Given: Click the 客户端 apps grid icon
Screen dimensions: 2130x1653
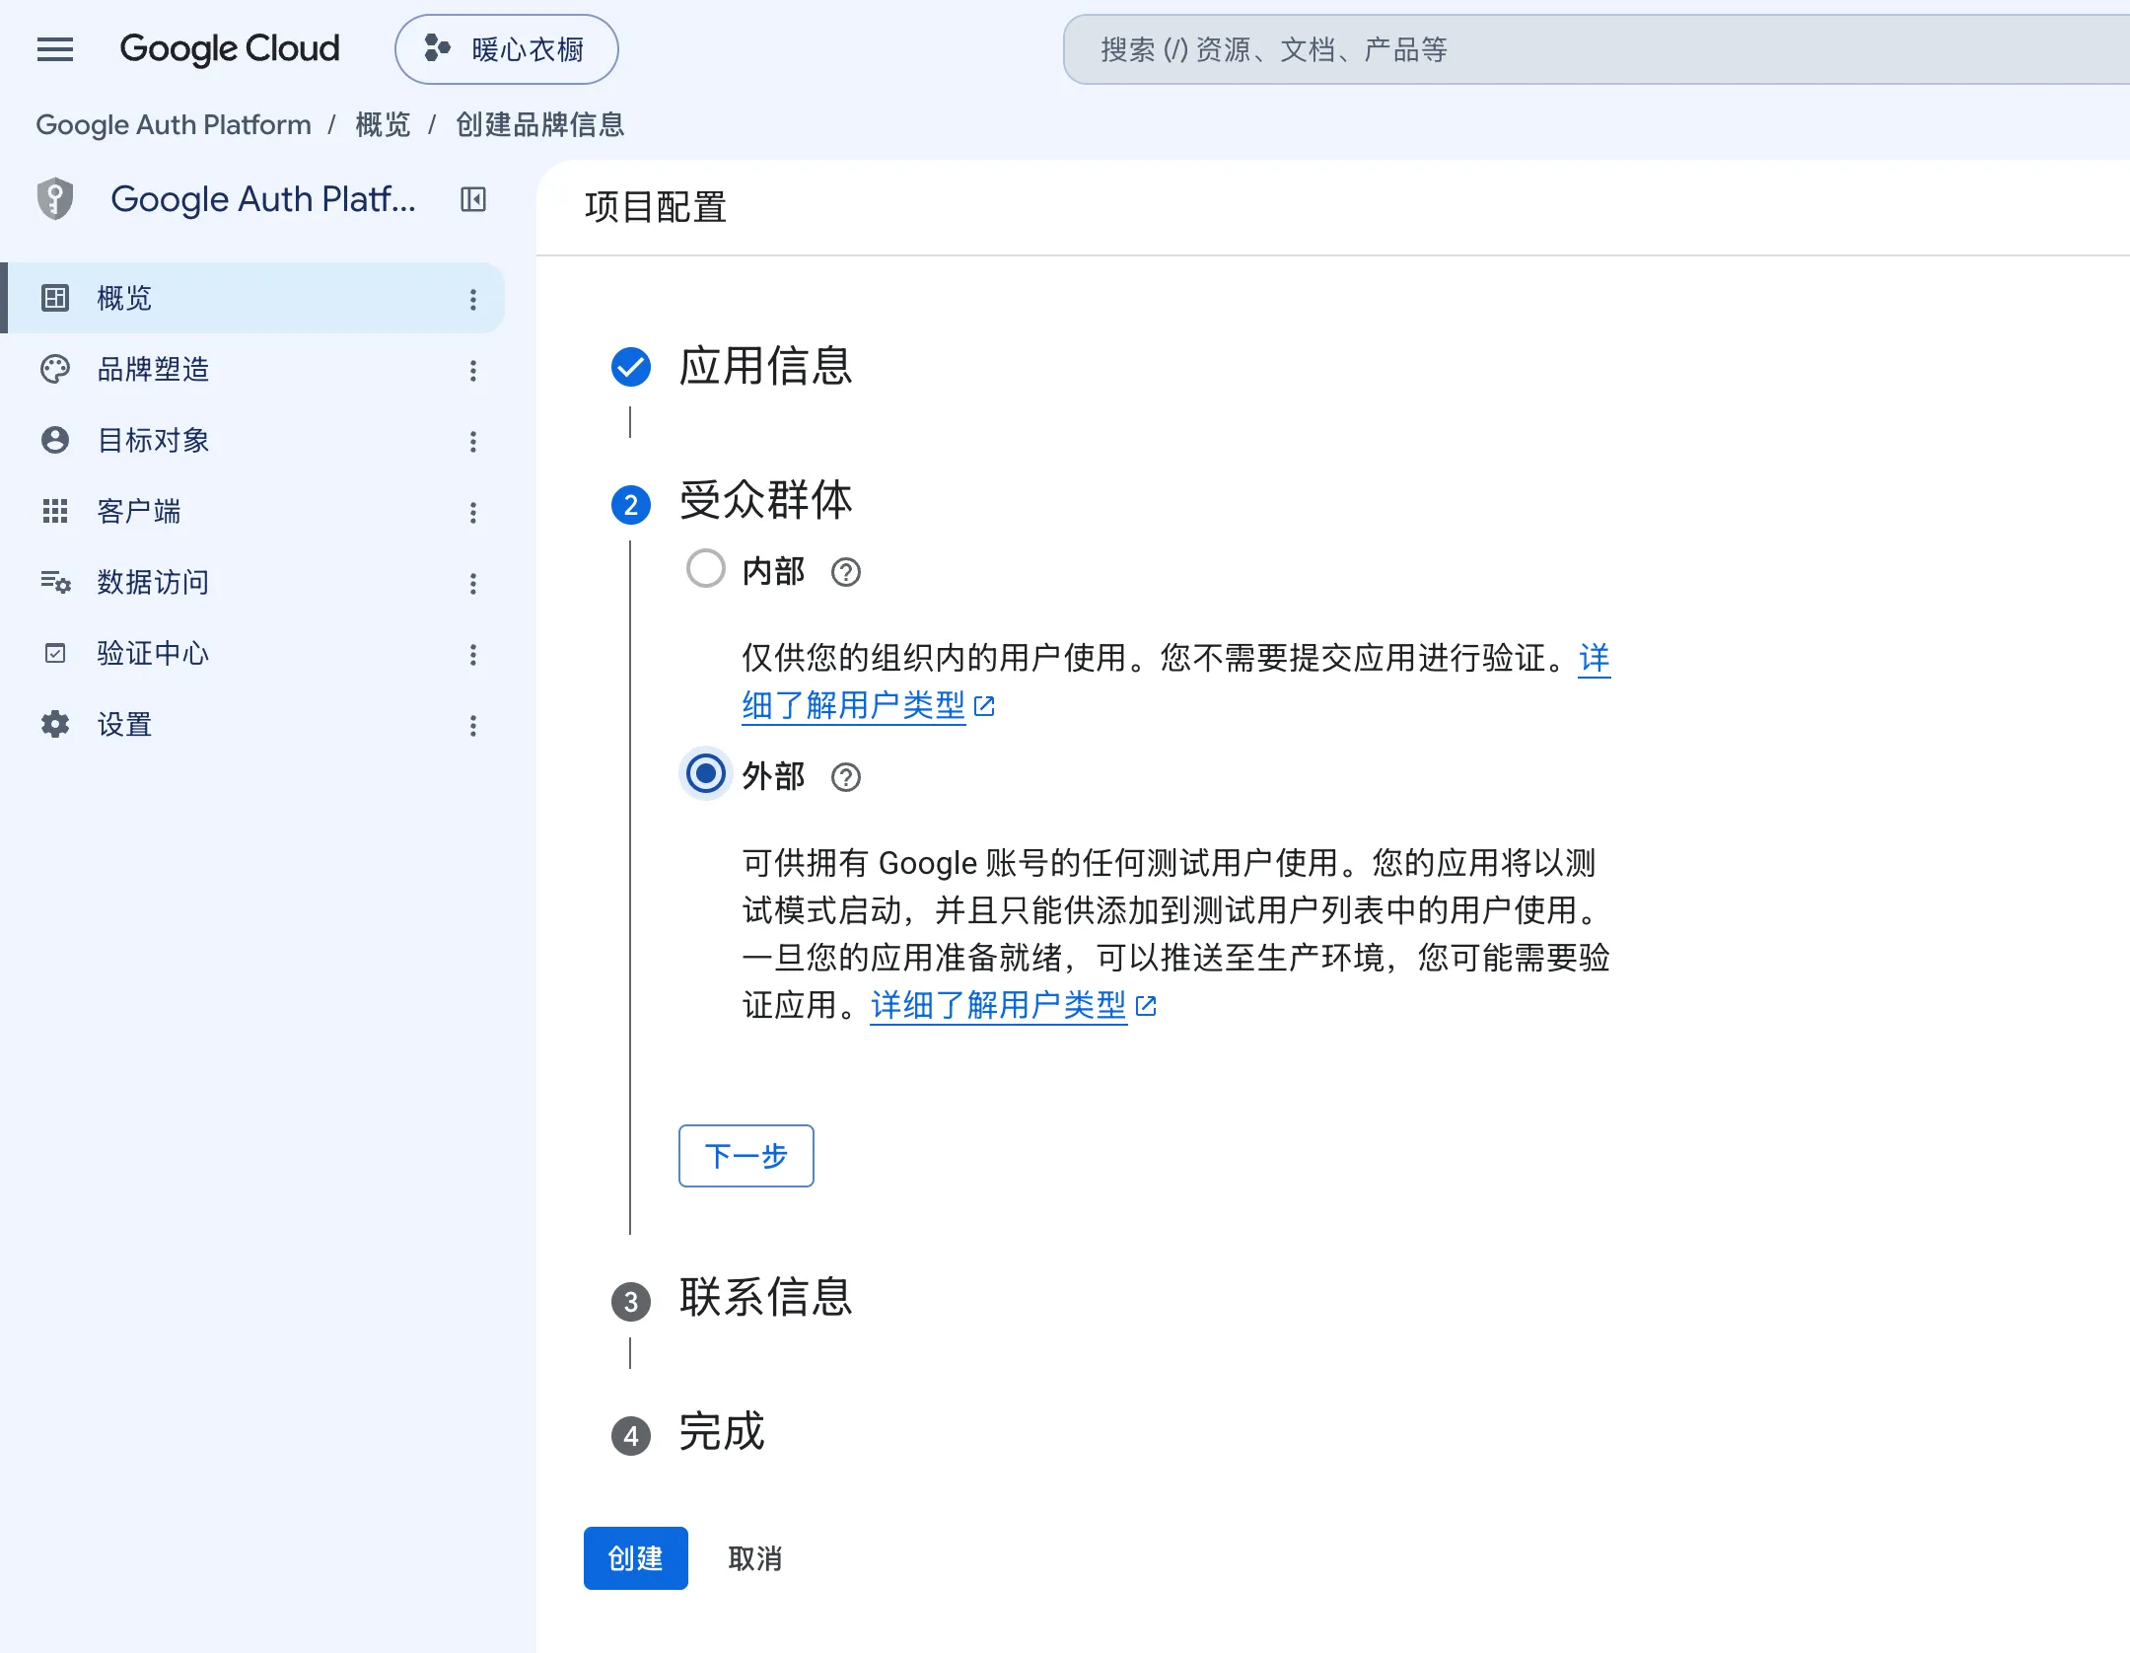Looking at the screenshot, I should pos(55,511).
